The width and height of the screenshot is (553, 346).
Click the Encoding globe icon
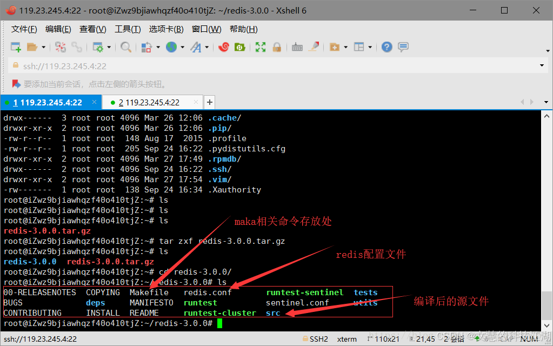click(171, 47)
